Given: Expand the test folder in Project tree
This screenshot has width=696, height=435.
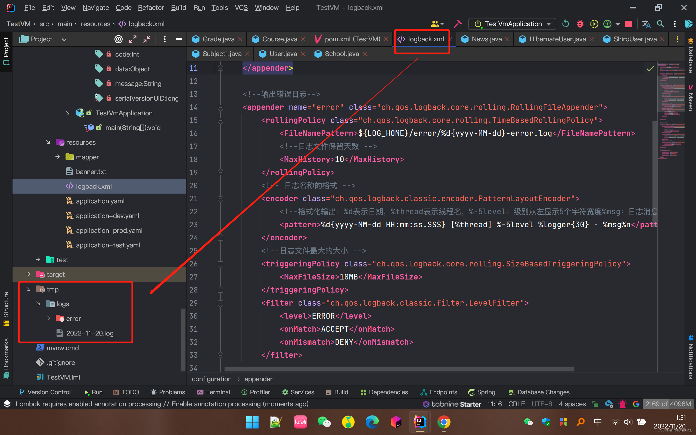Looking at the screenshot, I should pyautogui.click(x=38, y=259).
